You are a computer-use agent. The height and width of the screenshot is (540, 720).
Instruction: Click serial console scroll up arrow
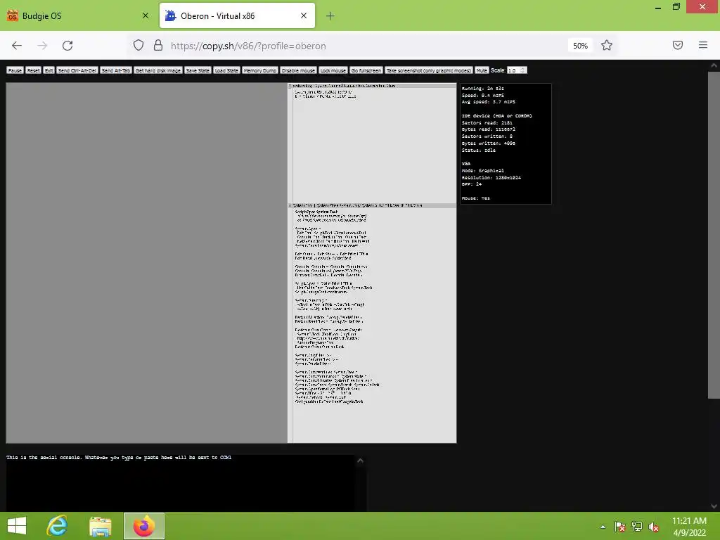coord(361,461)
